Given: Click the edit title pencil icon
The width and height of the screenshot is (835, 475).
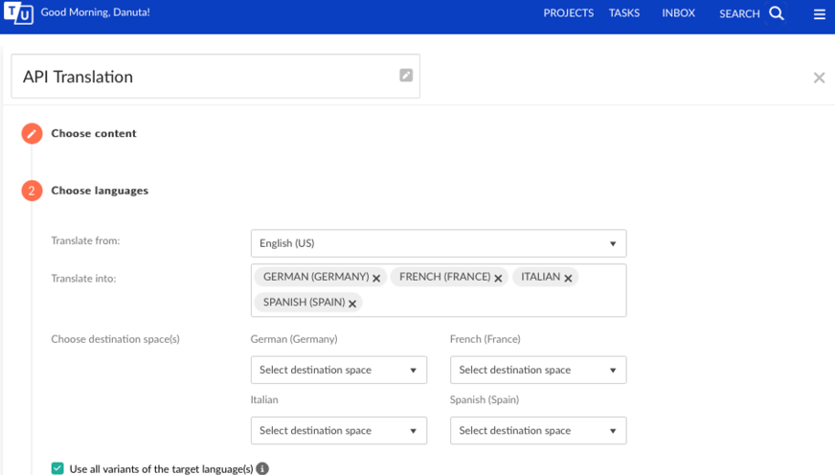Looking at the screenshot, I should [406, 76].
